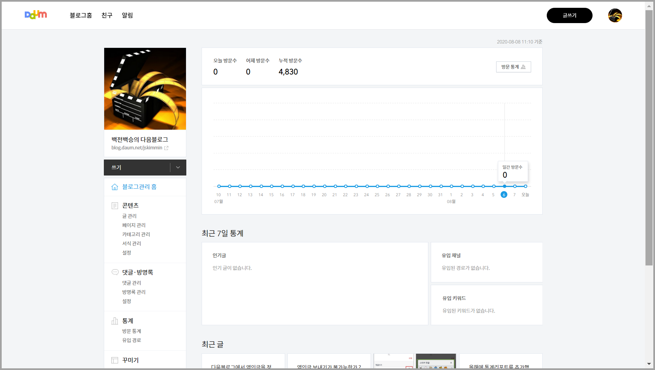The image size is (655, 370).
Task: Click the page vertical scrollbar down arrow
Action: click(x=649, y=364)
